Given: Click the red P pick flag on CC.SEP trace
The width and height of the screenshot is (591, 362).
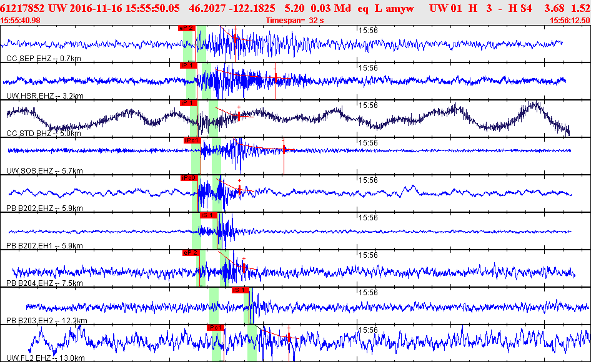Looking at the screenshot, I should (186, 28).
